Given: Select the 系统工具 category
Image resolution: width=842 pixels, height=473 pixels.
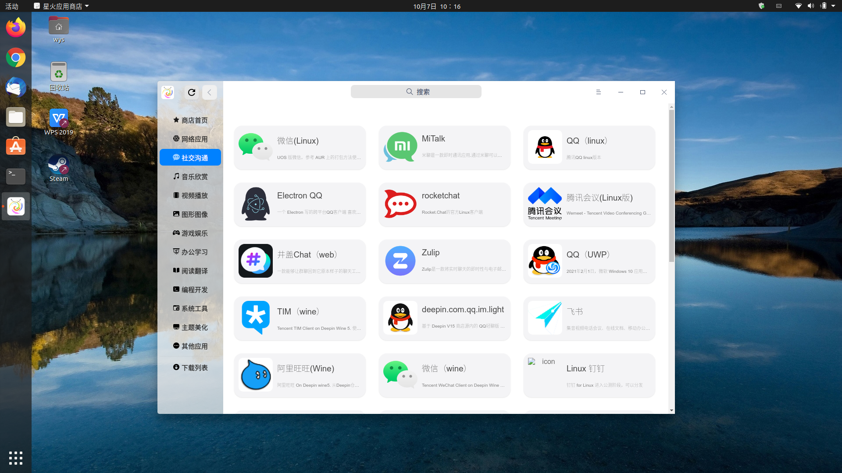Looking at the screenshot, I should [x=190, y=308].
